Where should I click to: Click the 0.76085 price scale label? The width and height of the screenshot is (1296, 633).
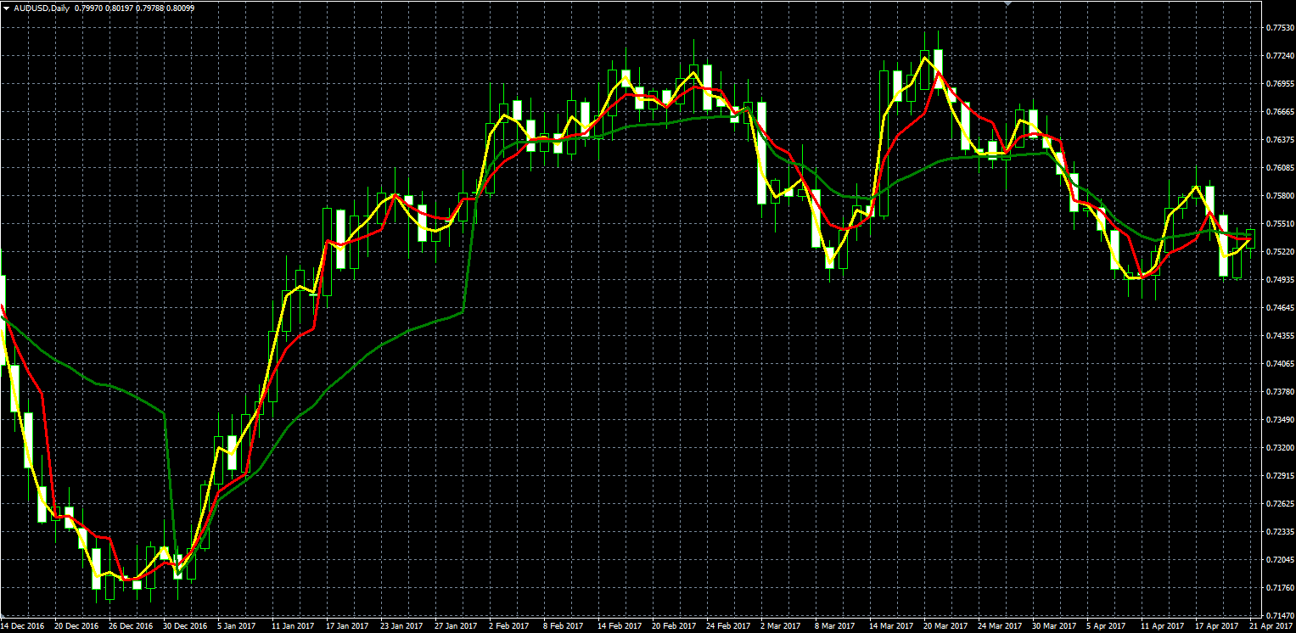[x=1278, y=168]
